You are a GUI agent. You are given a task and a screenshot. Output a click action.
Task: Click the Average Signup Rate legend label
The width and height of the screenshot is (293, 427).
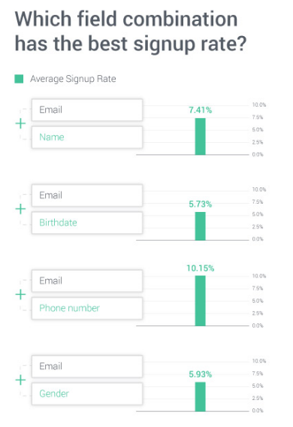pyautogui.click(x=73, y=79)
